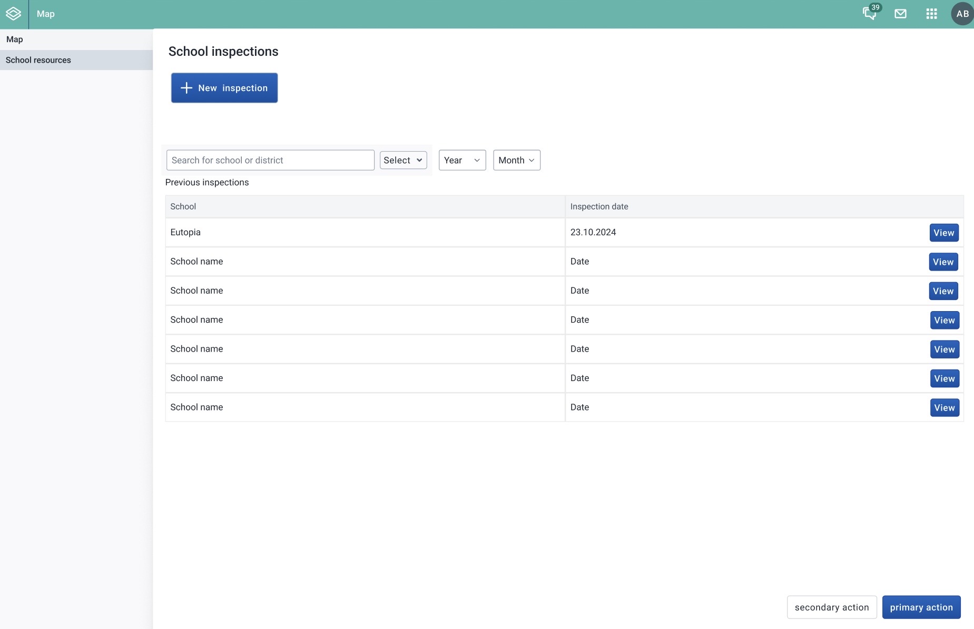
Task: Open the apps grid launcher
Action: pos(931,13)
